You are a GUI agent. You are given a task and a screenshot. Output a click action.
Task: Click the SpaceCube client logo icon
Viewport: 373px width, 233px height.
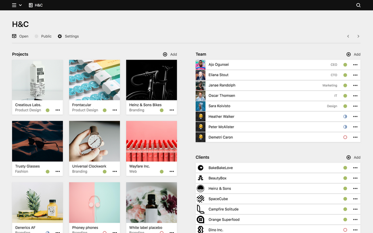(201, 199)
